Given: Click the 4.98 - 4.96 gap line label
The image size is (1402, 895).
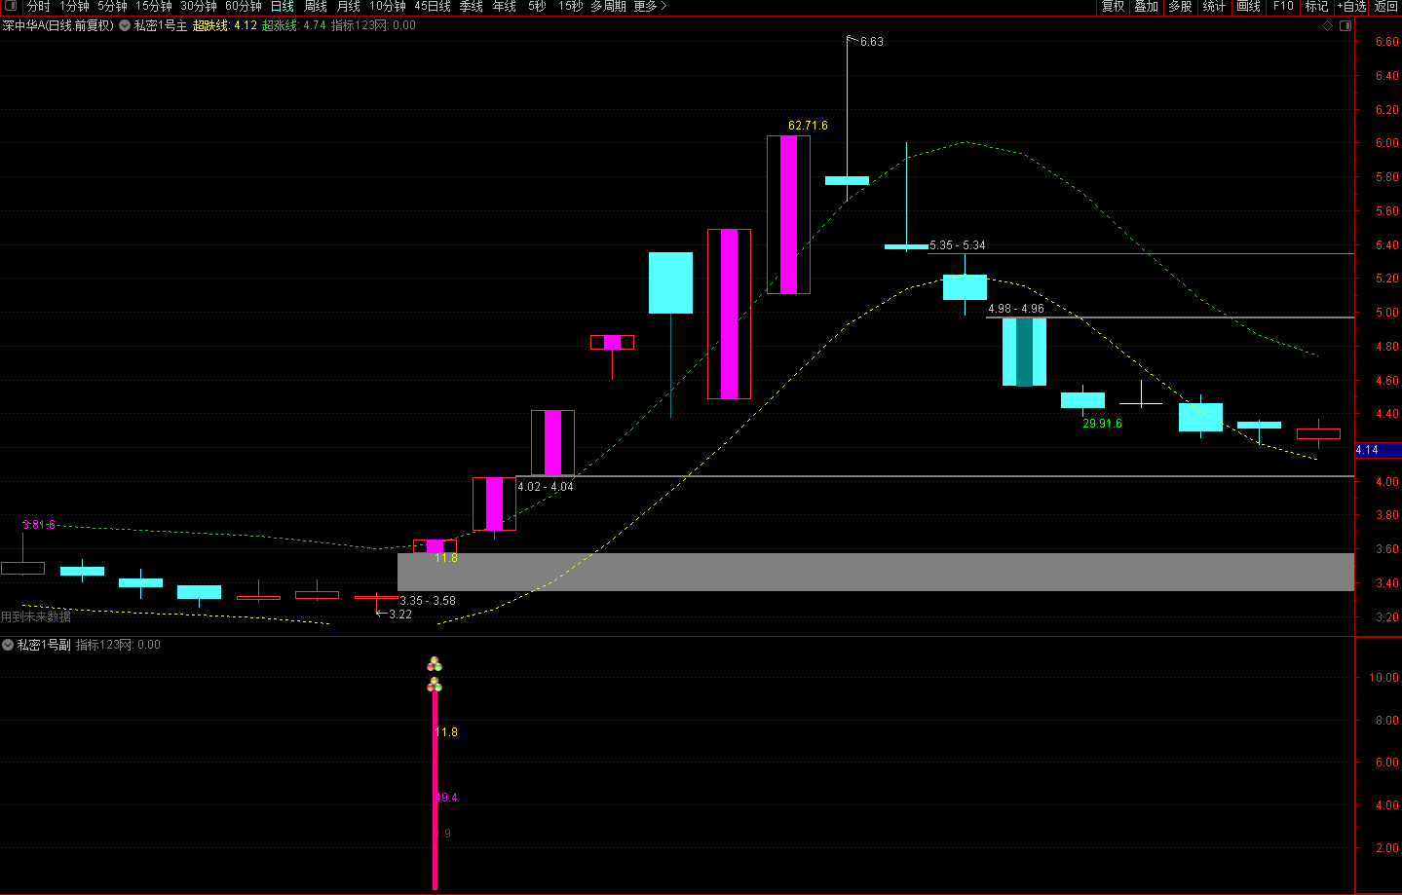Looking at the screenshot, I should [1015, 309].
